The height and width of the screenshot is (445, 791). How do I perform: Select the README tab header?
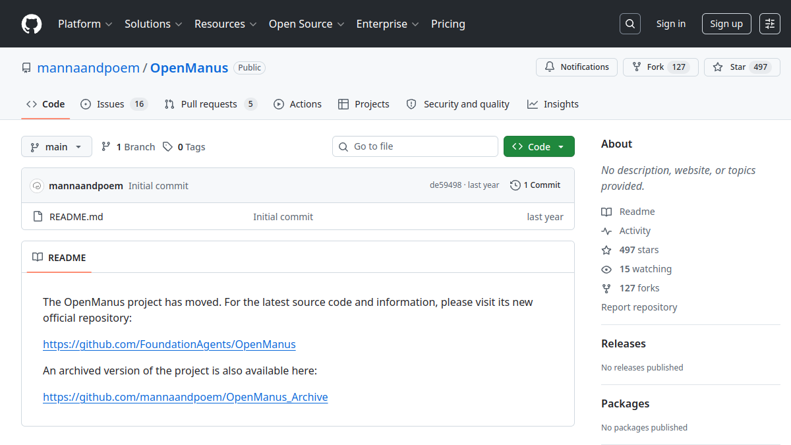59,258
